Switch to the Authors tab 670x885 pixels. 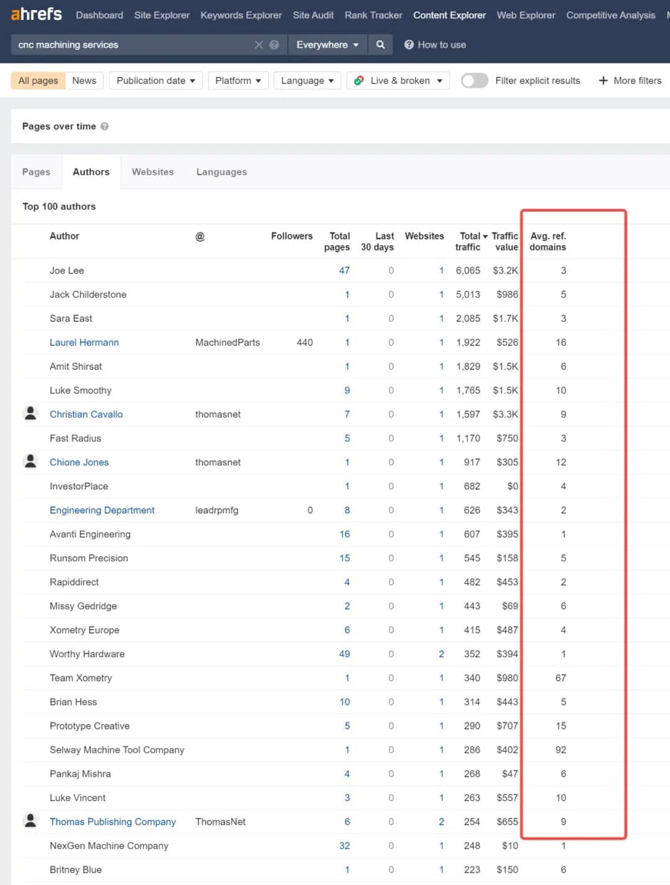(91, 172)
